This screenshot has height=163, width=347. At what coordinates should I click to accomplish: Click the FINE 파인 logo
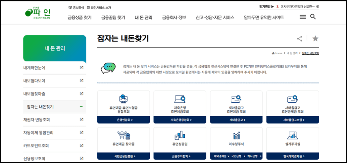click(x=38, y=13)
